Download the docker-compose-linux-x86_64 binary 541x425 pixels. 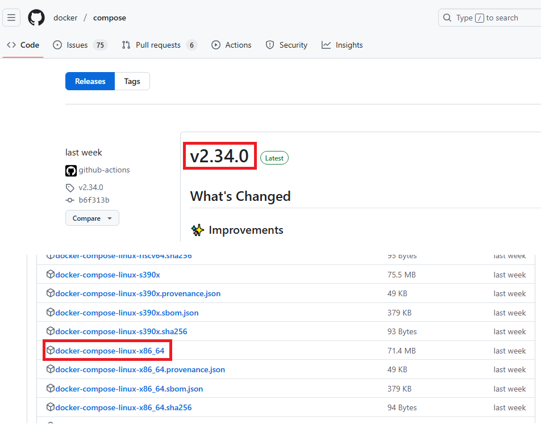pos(110,351)
